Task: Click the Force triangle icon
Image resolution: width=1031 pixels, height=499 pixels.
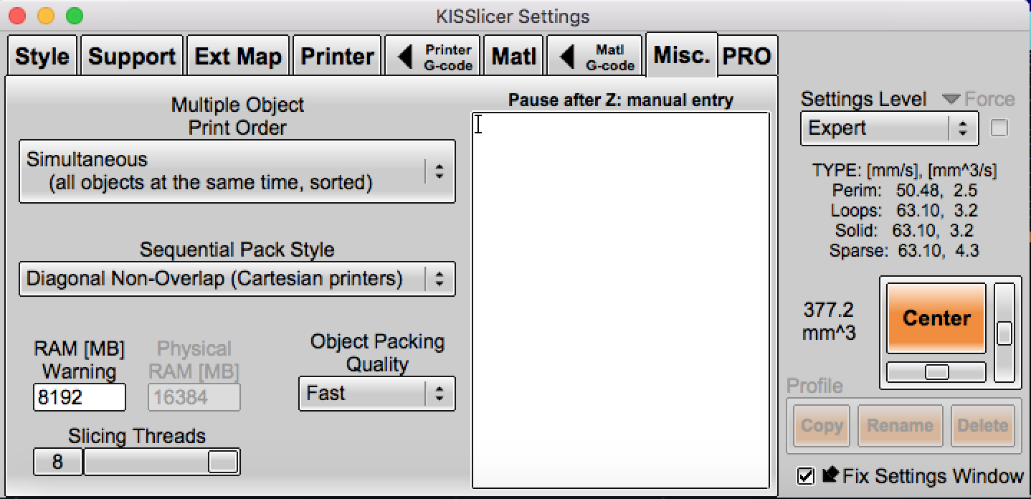Action: tap(951, 100)
